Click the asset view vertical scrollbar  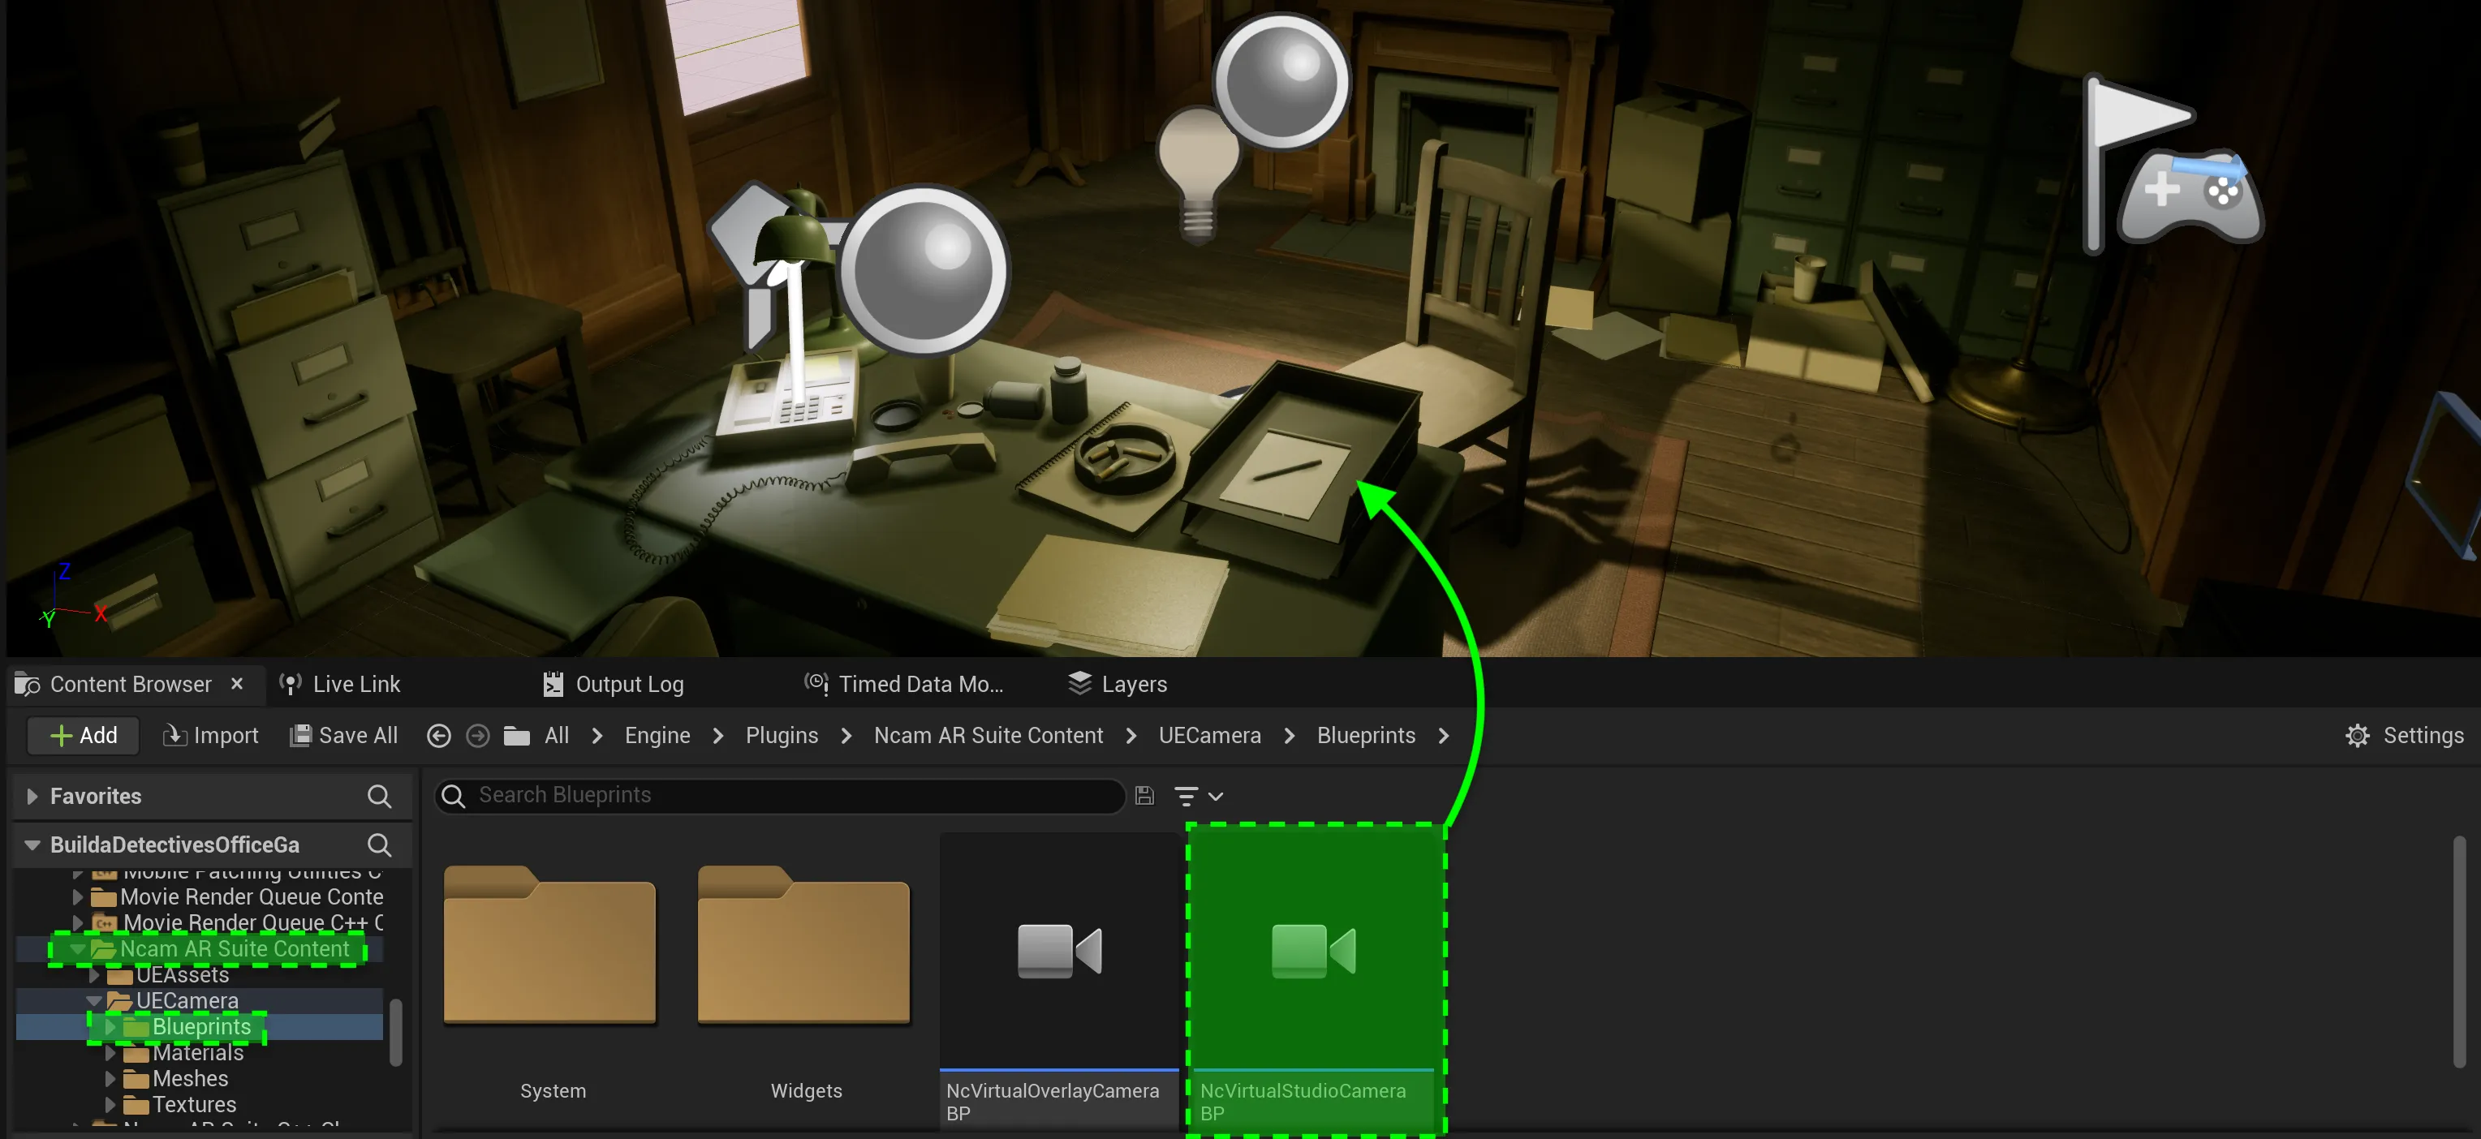[x=2459, y=953]
